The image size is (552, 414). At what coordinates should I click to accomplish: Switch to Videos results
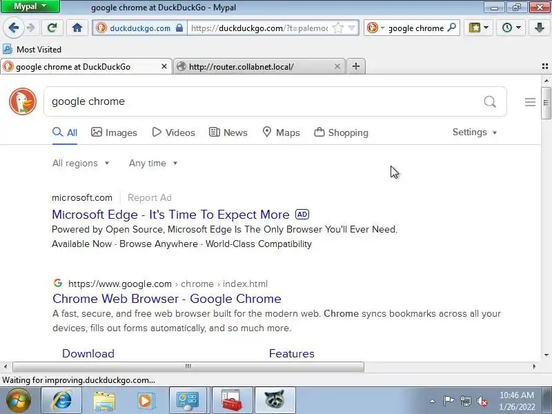[x=174, y=132]
